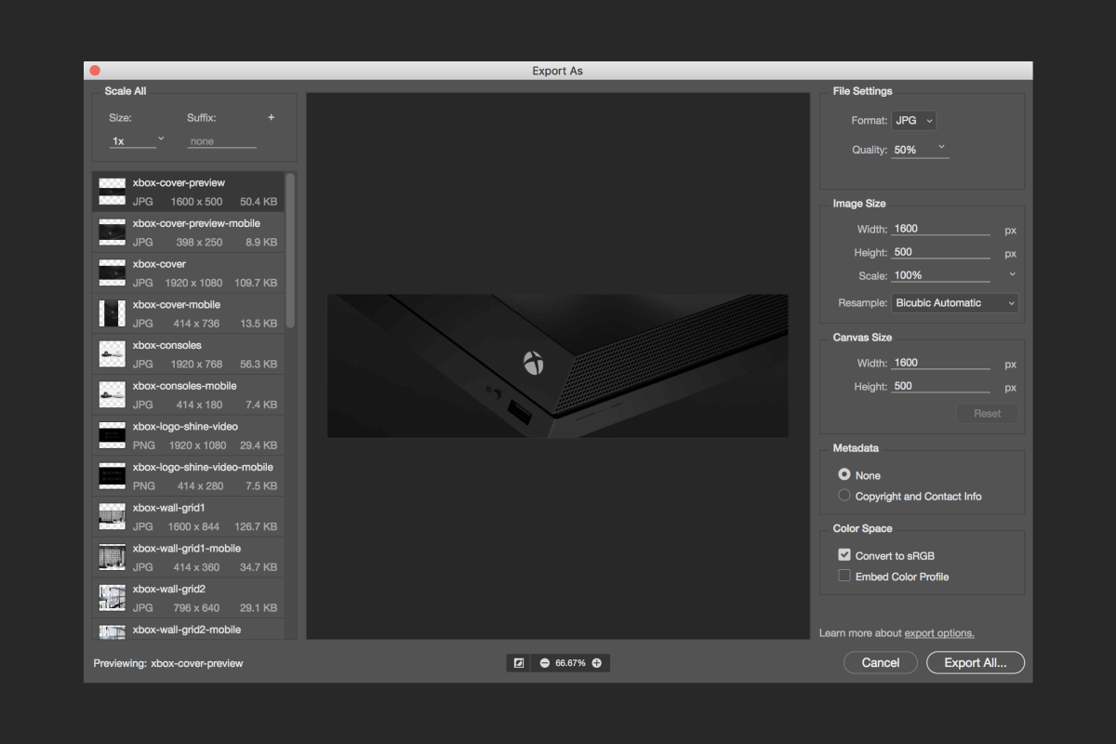Click the Scale 100% field

[x=940, y=275]
